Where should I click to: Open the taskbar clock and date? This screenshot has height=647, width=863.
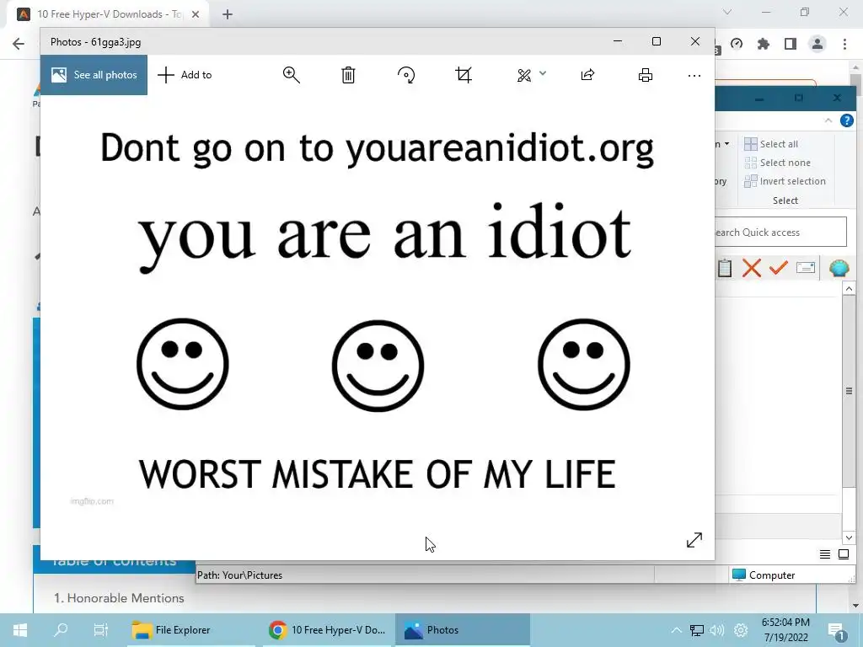coord(785,630)
